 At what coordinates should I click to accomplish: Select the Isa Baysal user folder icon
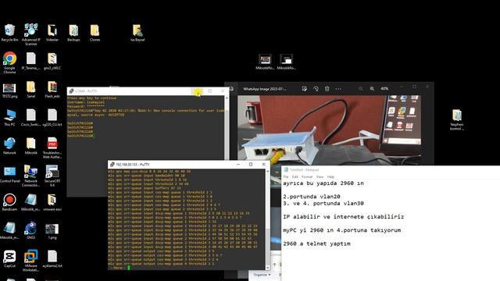click(x=137, y=33)
